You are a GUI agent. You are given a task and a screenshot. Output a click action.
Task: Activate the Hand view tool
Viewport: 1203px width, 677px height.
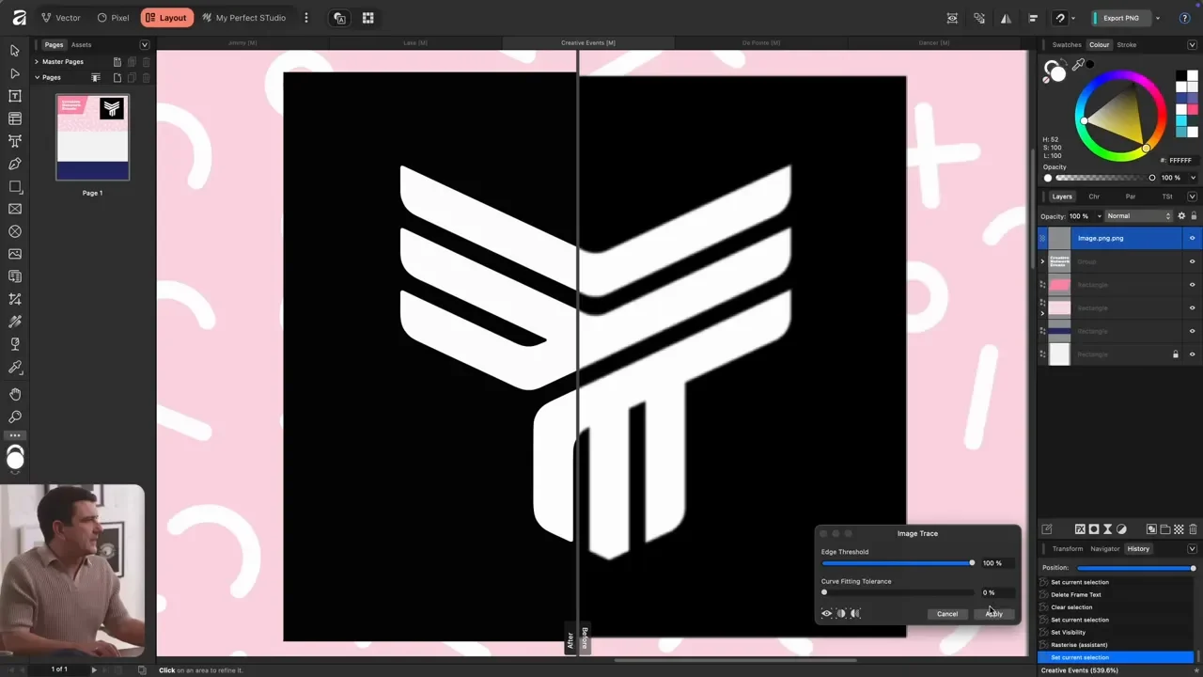[x=15, y=394]
